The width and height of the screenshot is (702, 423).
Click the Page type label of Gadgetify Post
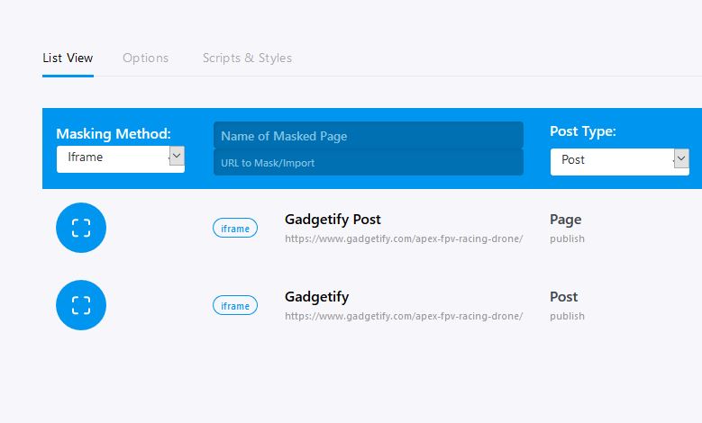click(565, 220)
